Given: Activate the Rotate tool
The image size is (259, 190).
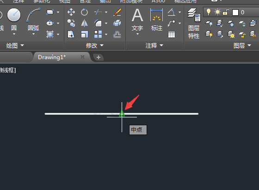Looking at the screenshot, I should [84, 12].
